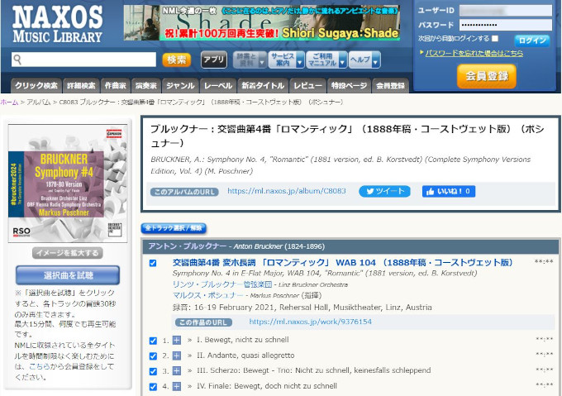
Task: Click the plus icon beside track 2
Action: (177, 355)
